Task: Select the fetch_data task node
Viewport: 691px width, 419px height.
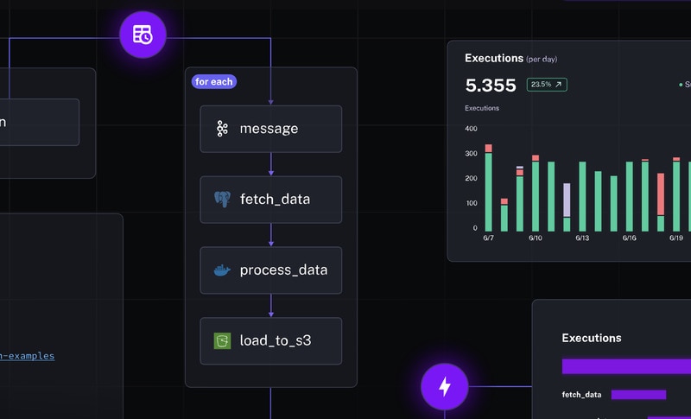Action: 270,200
